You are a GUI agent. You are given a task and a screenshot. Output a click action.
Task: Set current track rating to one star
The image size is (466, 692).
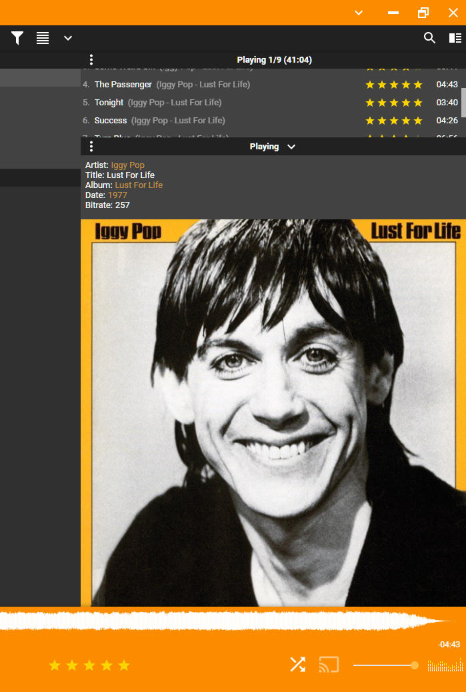point(55,665)
